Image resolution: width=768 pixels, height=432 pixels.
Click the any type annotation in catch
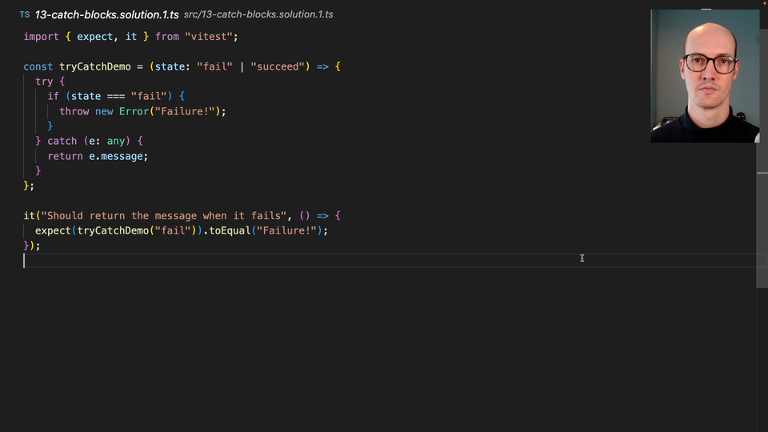click(116, 141)
